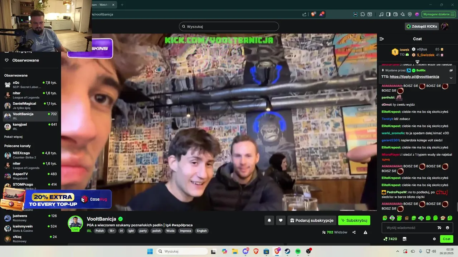Open Brave Shields lion icon in address bar
This screenshot has height=257, width=458.
[x=313, y=14]
